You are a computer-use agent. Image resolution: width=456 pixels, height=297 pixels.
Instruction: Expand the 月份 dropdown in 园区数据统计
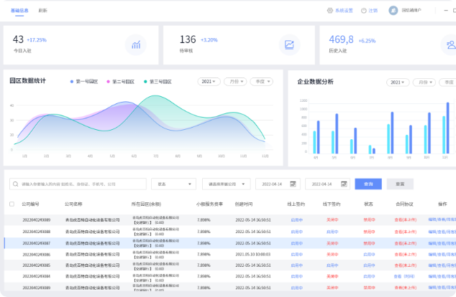tap(234, 82)
